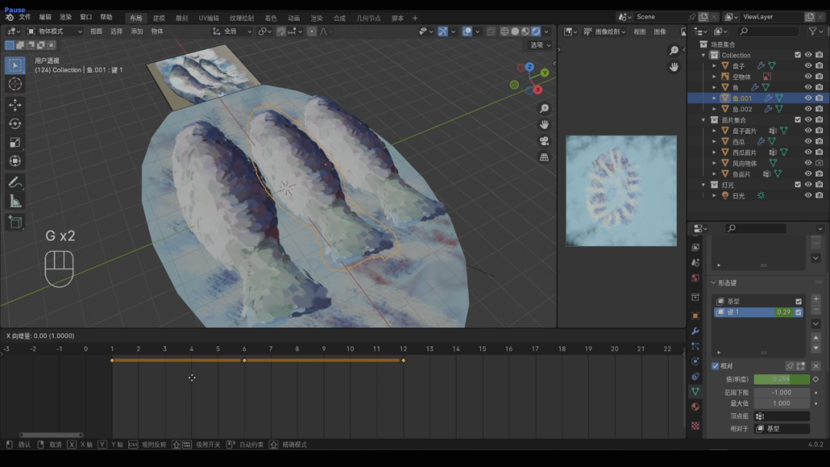Open the 文件 File menu

coord(25,17)
